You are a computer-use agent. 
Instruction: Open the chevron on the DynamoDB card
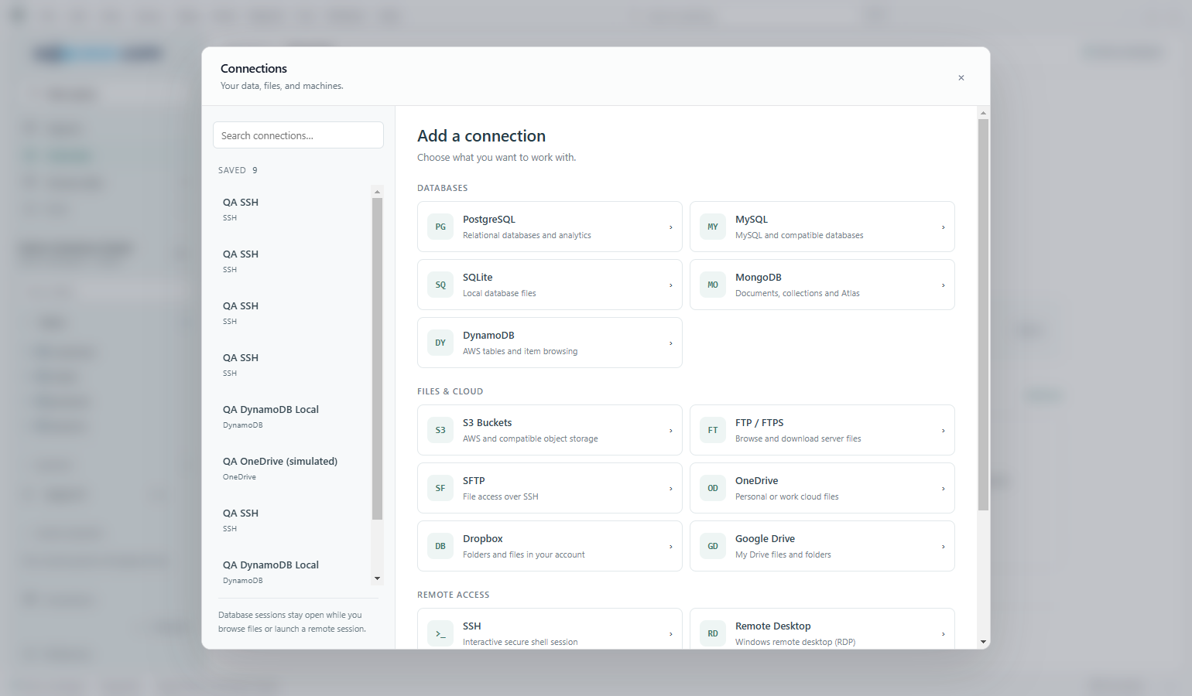pos(670,343)
